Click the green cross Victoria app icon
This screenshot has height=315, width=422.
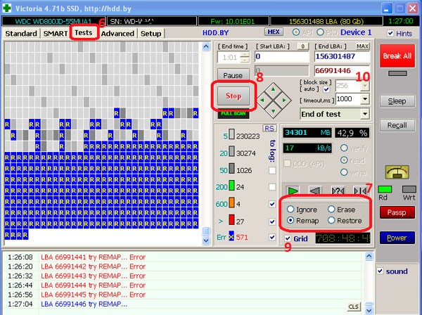6,8
